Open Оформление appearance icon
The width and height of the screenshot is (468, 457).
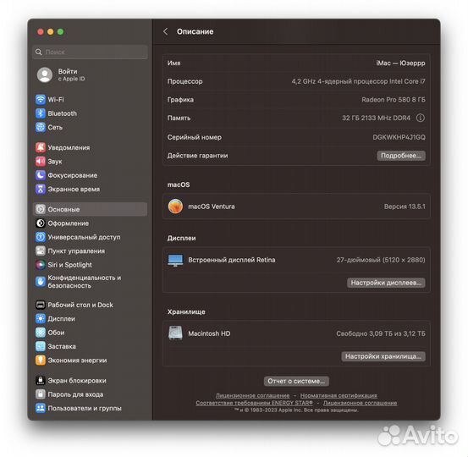[x=41, y=223]
